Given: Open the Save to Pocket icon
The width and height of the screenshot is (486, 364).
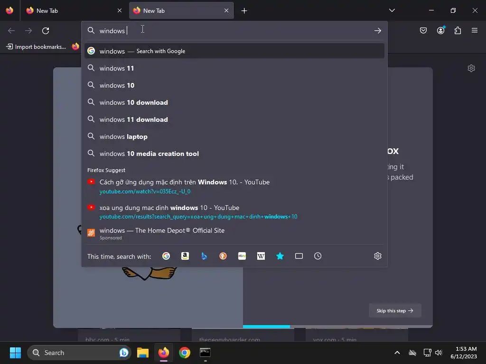Looking at the screenshot, I should click(423, 30).
